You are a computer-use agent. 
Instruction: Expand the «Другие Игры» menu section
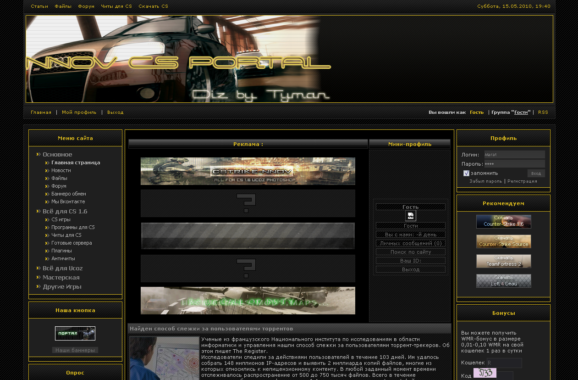(x=62, y=287)
